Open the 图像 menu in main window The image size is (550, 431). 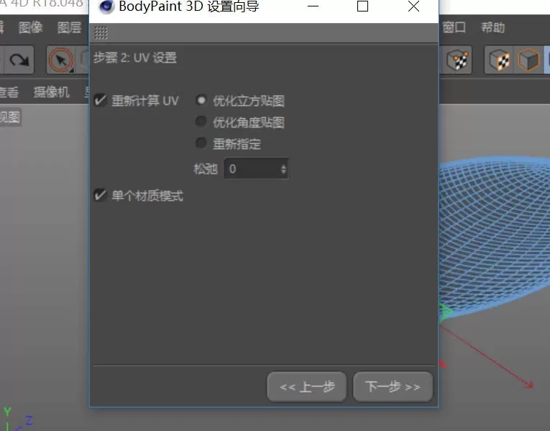pos(30,27)
